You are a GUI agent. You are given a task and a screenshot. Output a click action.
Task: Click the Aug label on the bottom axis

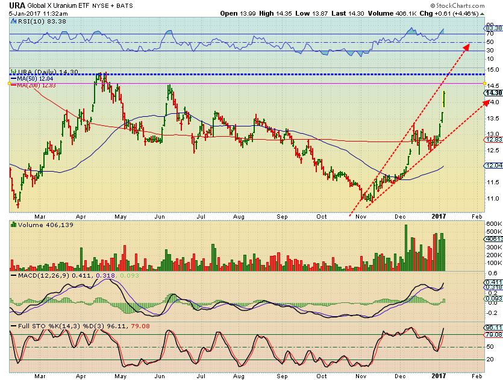[x=239, y=376]
